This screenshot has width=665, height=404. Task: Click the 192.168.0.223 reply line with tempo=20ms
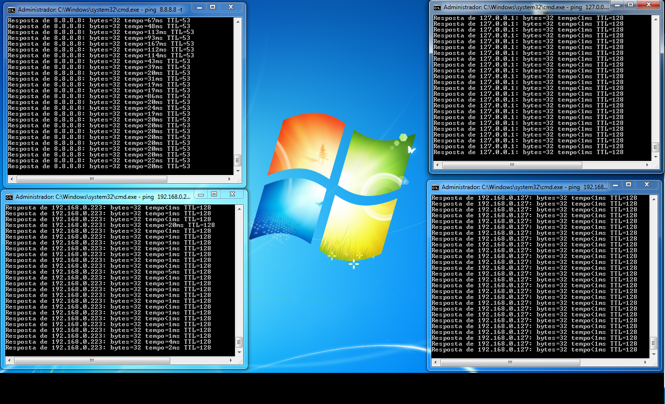click(x=110, y=225)
